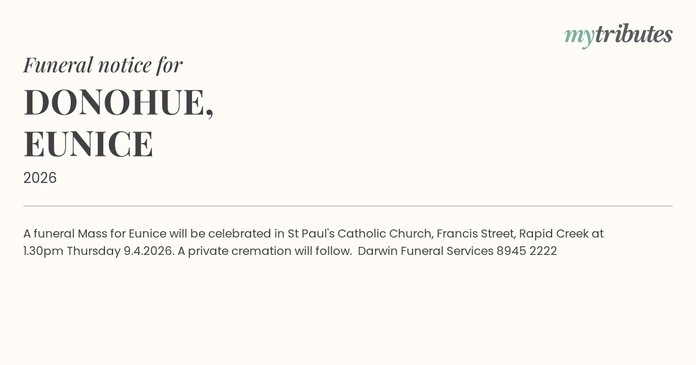Click the phone number 8945 2222
The image size is (696, 365).
point(527,251)
